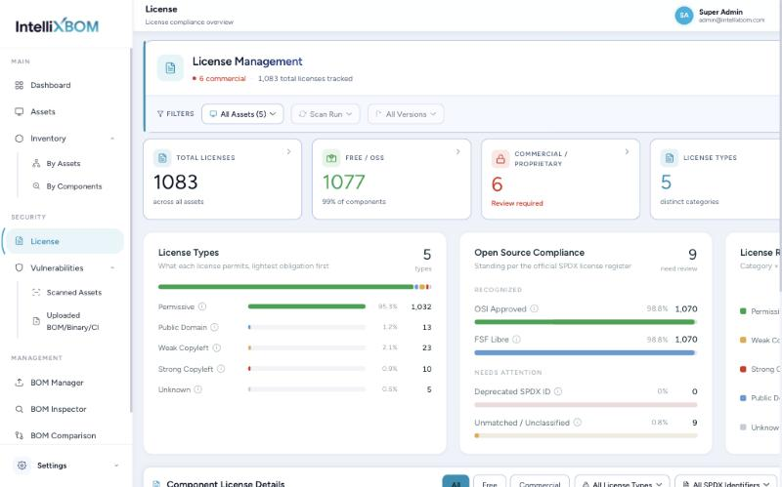782x487 pixels.
Task: Click the info icon next to Unmatched / Unclassified
Action: point(577,423)
